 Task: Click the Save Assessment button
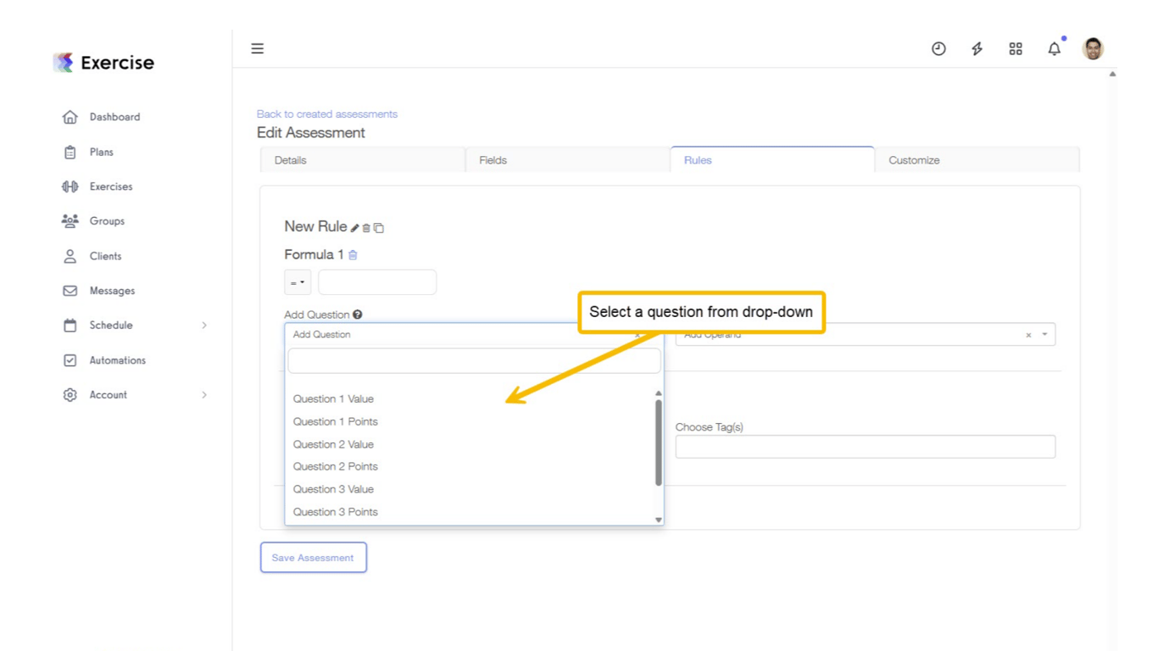tap(313, 557)
